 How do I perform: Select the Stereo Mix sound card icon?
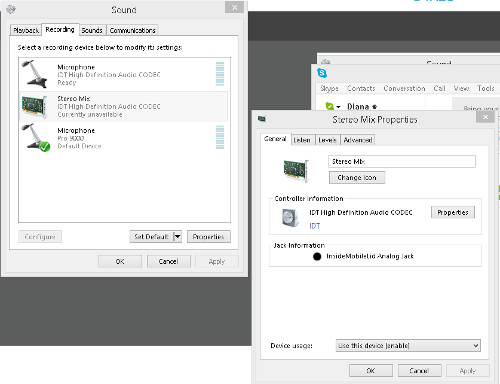click(34, 106)
